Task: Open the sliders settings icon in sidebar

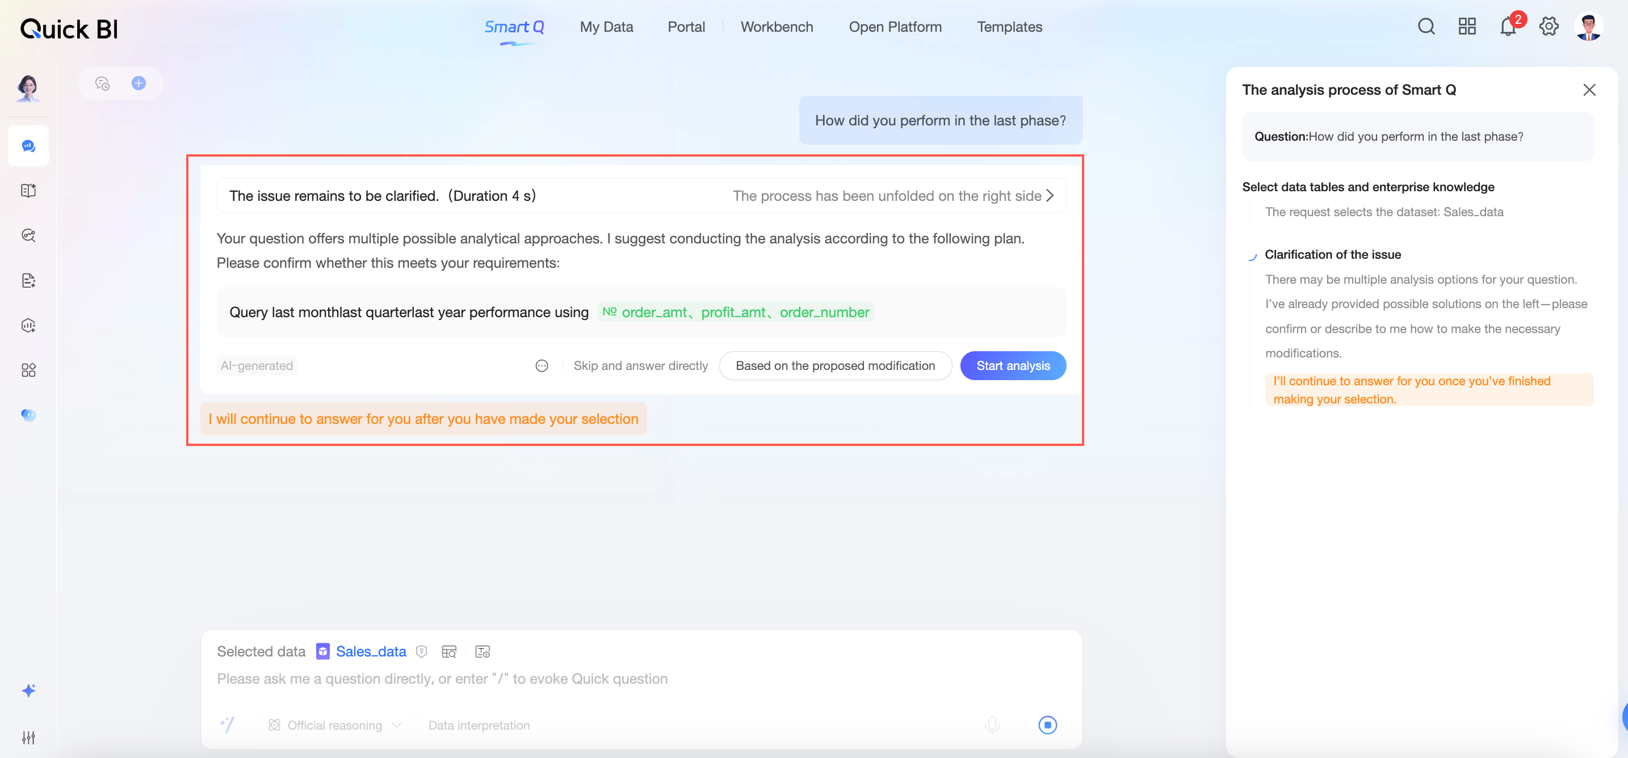Action: [x=28, y=737]
